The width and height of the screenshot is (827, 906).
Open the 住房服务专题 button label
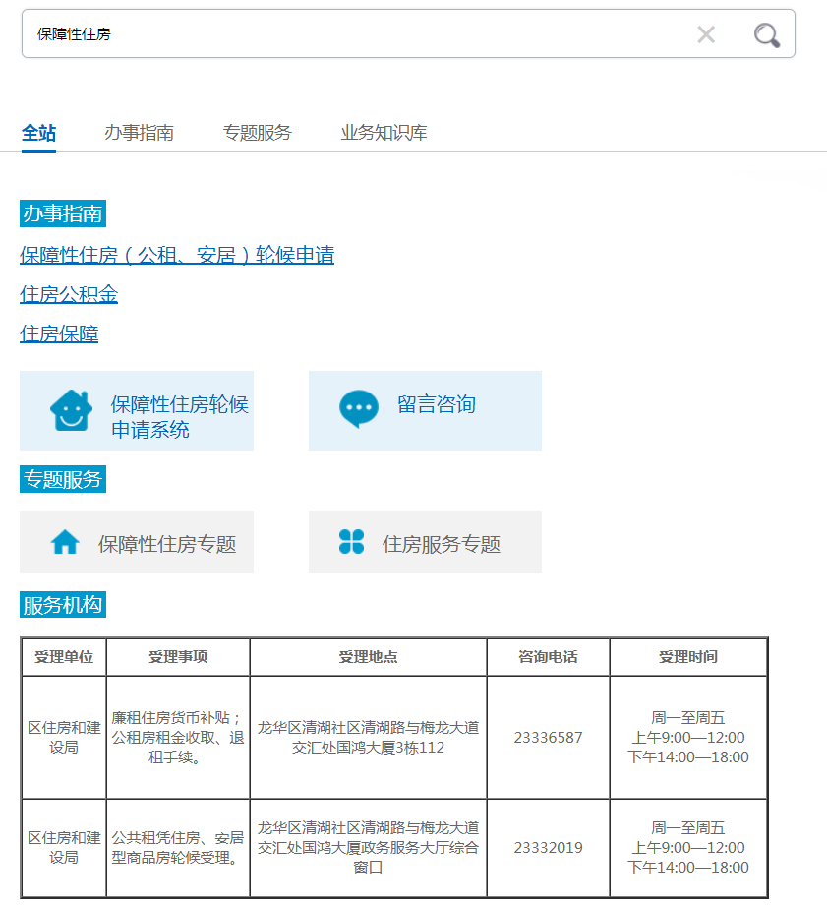pyautogui.click(x=442, y=544)
